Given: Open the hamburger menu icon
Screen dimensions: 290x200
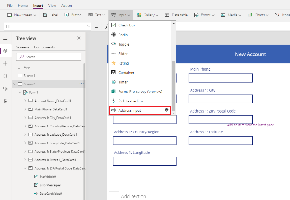Looking at the screenshot, I should coord(5,38).
